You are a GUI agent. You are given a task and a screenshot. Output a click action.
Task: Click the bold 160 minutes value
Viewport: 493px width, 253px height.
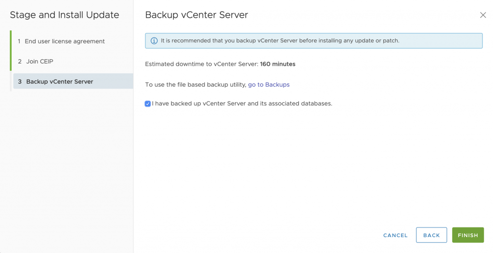(278, 64)
